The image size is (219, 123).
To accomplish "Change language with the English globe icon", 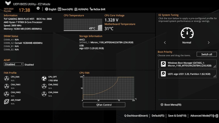I will pos(51,9).
